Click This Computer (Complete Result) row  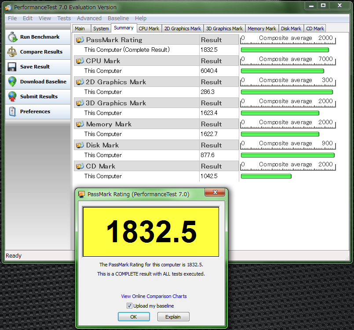[x=156, y=50]
